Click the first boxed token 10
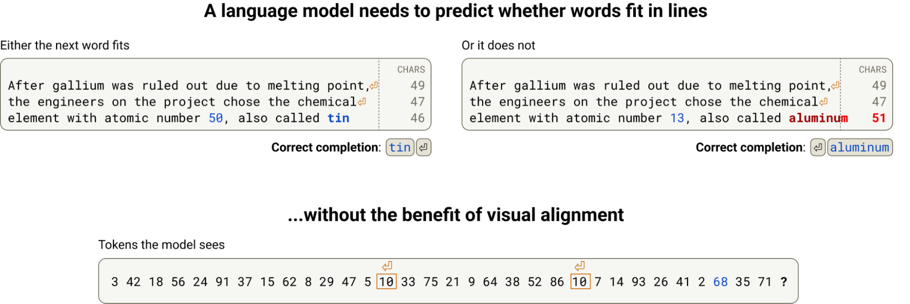 [386, 282]
